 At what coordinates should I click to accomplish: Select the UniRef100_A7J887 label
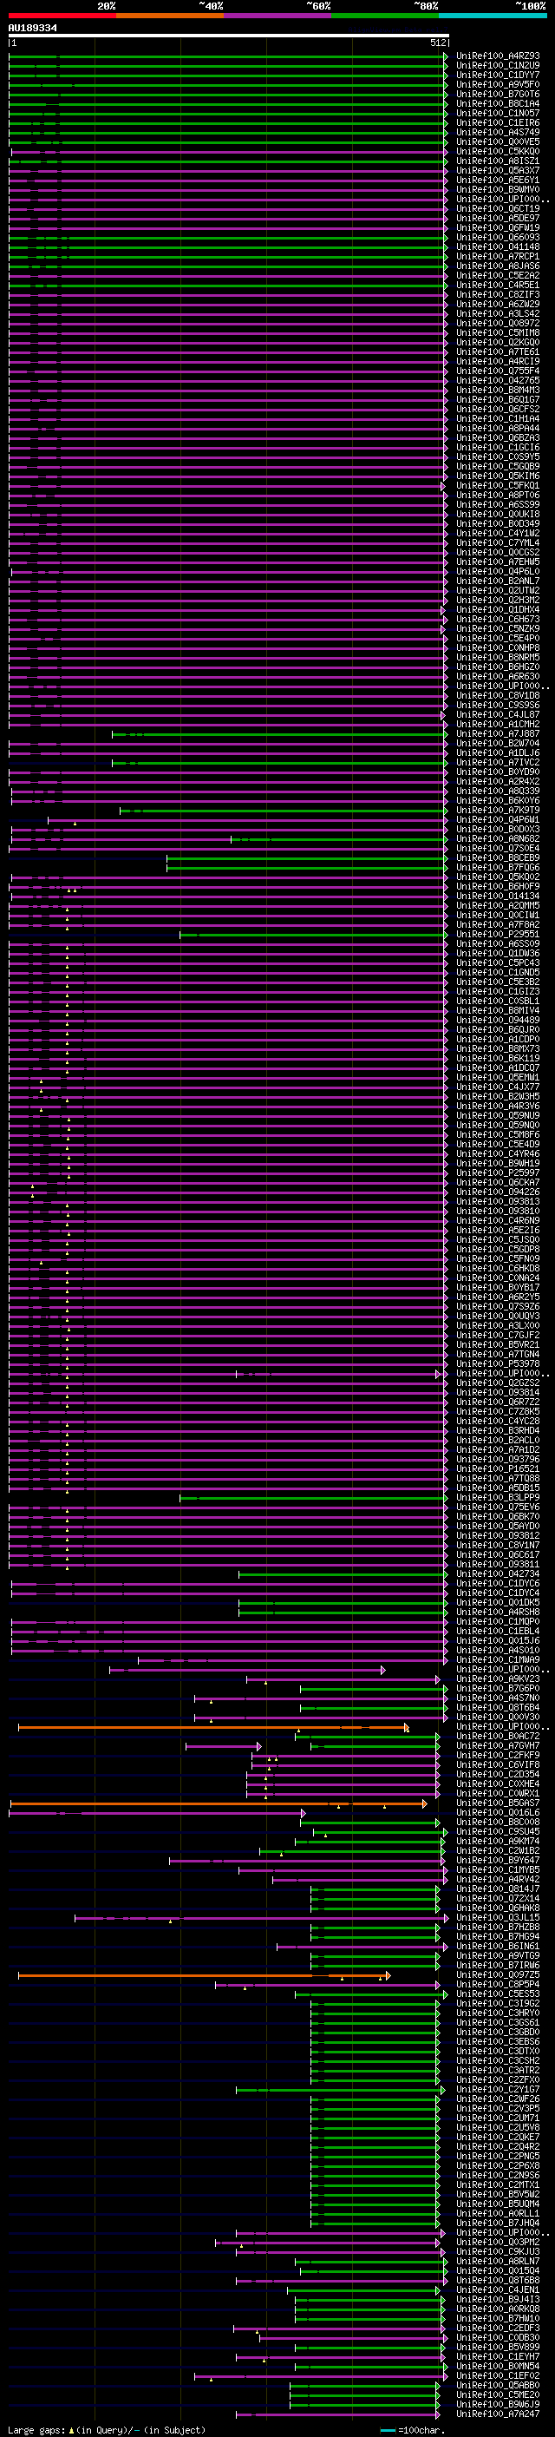tap(499, 734)
